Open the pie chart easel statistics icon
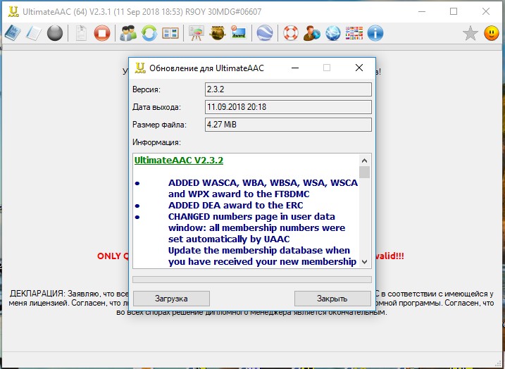 [x=197, y=33]
